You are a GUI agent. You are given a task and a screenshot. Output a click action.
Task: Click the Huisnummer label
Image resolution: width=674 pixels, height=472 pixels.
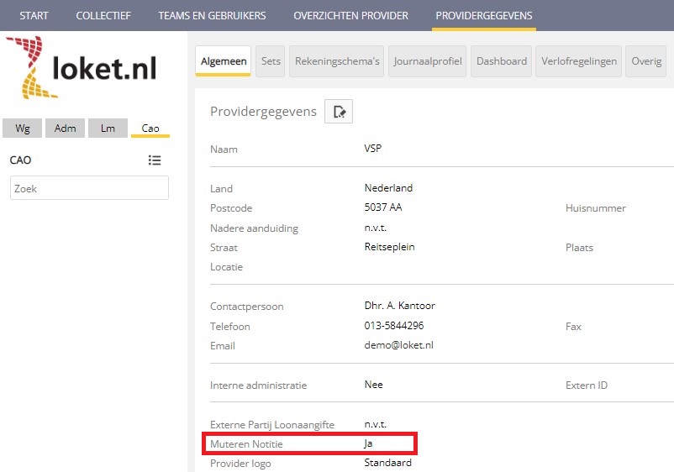[x=595, y=208]
